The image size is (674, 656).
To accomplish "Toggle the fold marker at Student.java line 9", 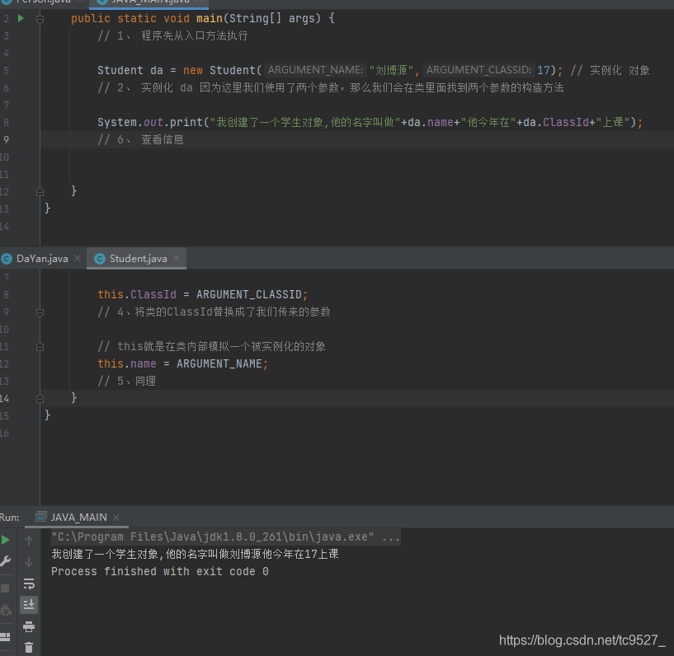I will 40,312.
